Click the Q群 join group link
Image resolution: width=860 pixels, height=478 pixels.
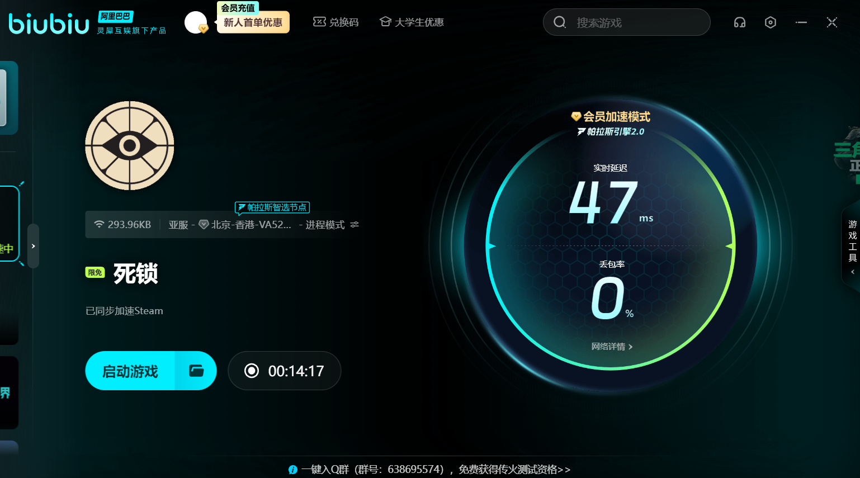[436, 470]
